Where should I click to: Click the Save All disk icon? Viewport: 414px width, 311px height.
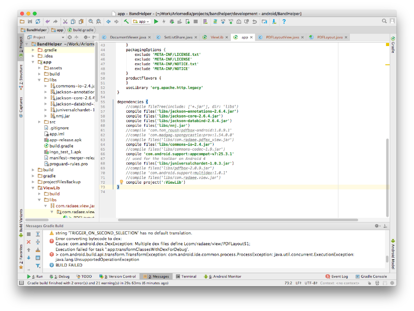point(30,21)
